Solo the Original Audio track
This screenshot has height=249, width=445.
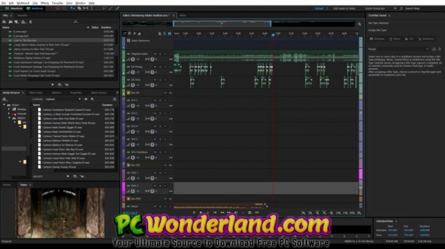(x=160, y=53)
